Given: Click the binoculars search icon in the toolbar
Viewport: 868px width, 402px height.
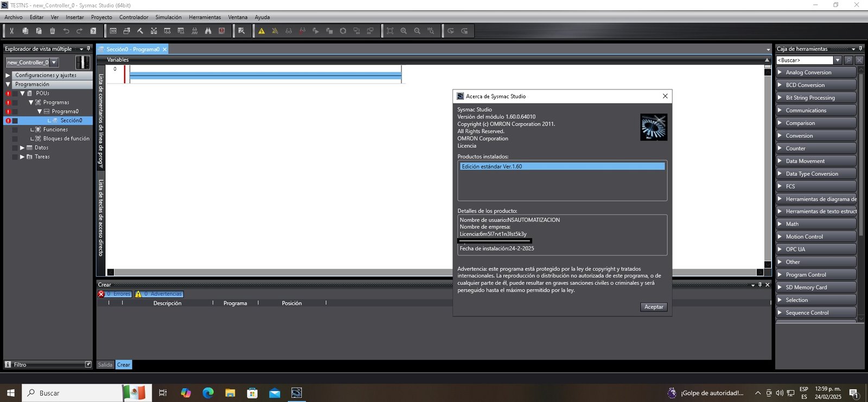Looking at the screenshot, I should (x=208, y=31).
